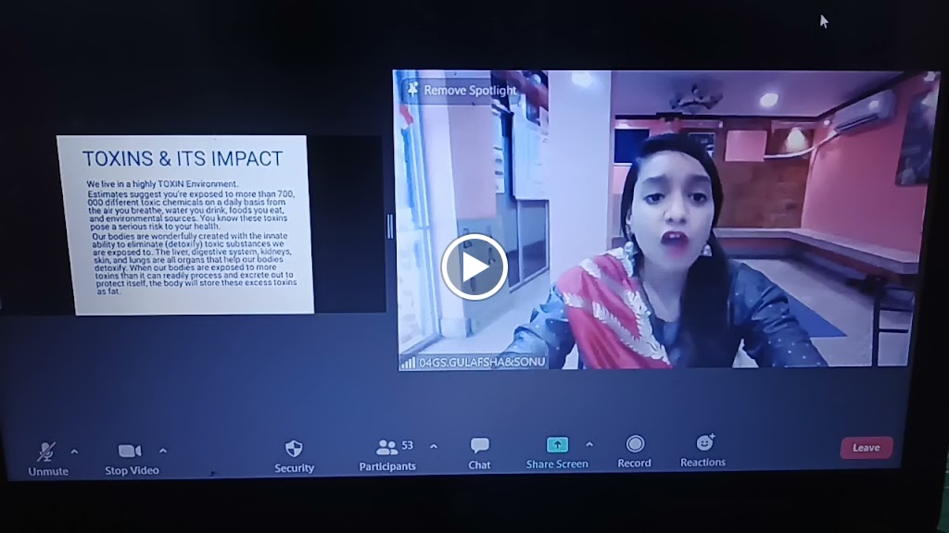Screen dimensions: 949x533
Task: Click the Unmute microphone icon
Action: (x=46, y=452)
